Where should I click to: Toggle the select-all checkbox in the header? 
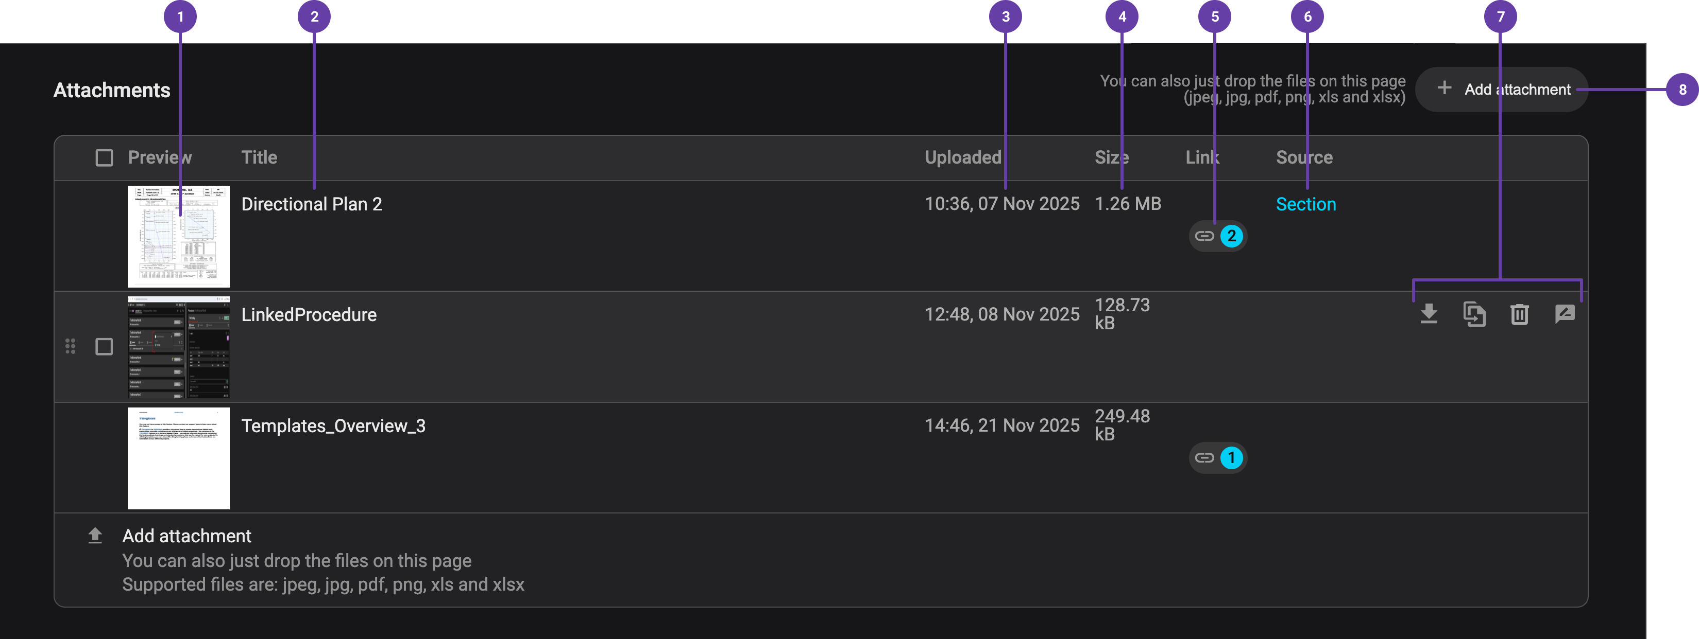[x=104, y=157]
